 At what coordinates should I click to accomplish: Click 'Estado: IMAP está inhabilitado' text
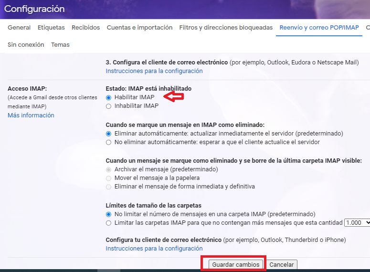pyautogui.click(x=148, y=88)
